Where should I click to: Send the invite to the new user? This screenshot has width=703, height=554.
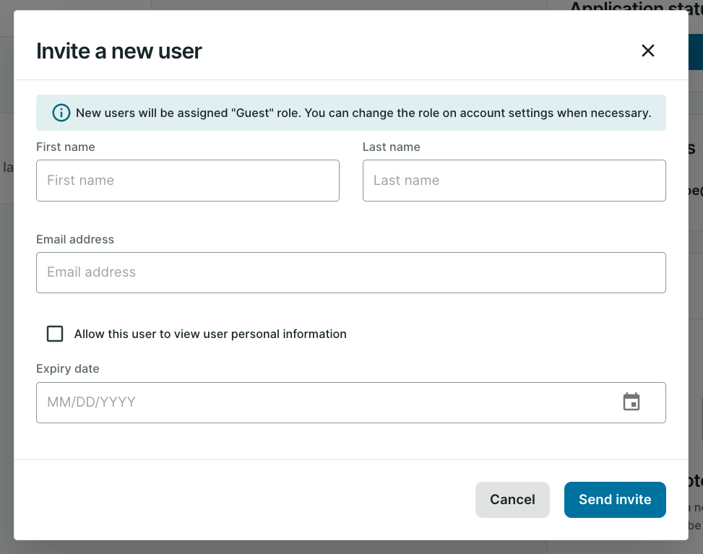tap(615, 500)
